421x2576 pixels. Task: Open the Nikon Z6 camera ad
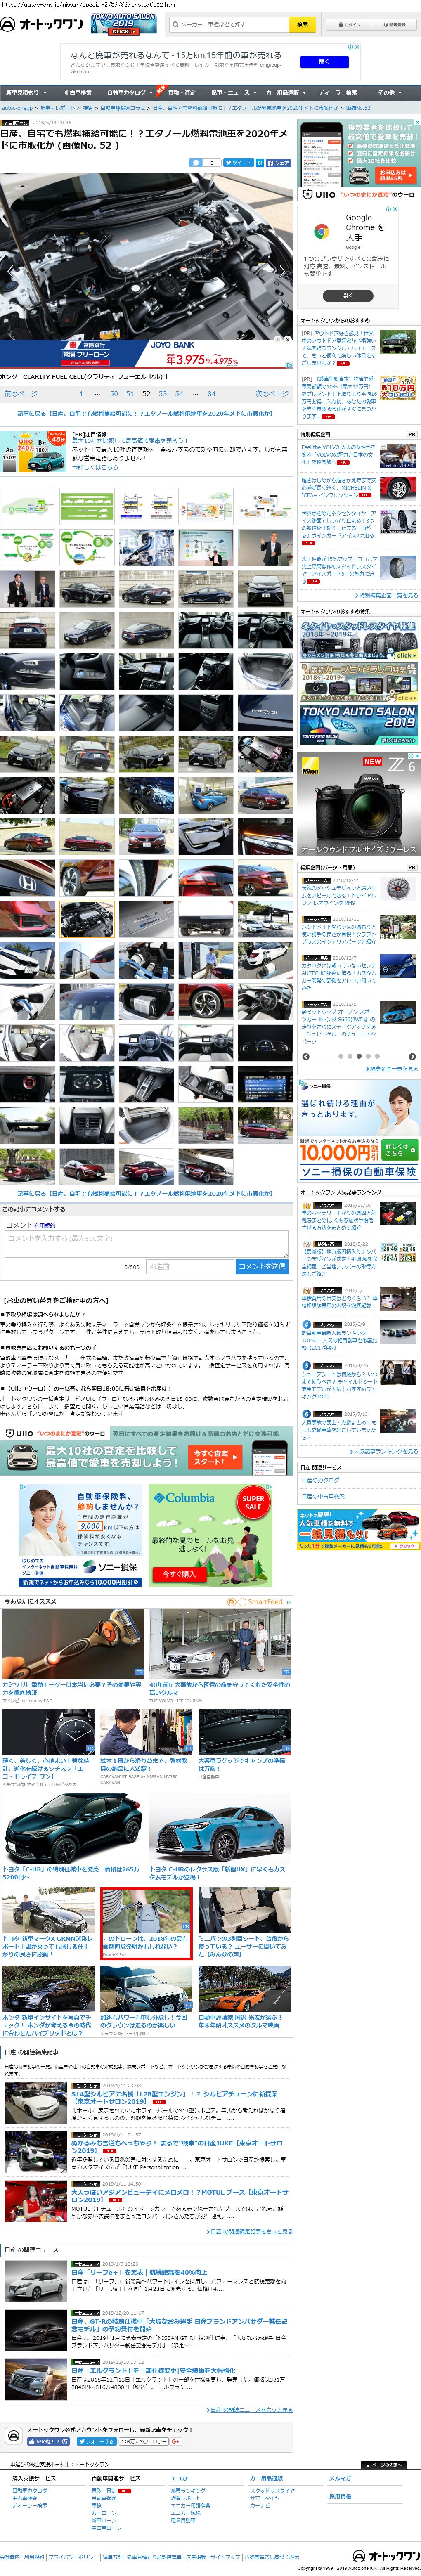(360, 805)
